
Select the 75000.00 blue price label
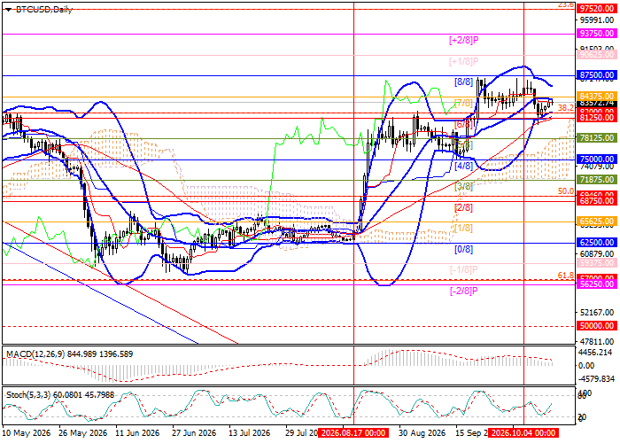(597, 159)
